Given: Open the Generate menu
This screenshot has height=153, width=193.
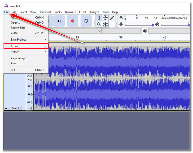Looking at the screenshot, I should [70, 12].
